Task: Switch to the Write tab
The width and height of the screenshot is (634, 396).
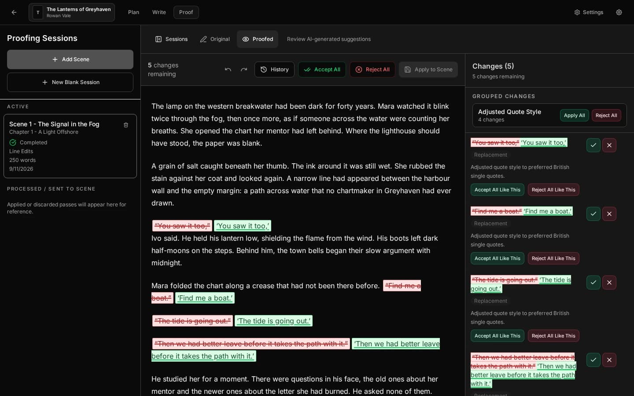Action: (x=159, y=12)
